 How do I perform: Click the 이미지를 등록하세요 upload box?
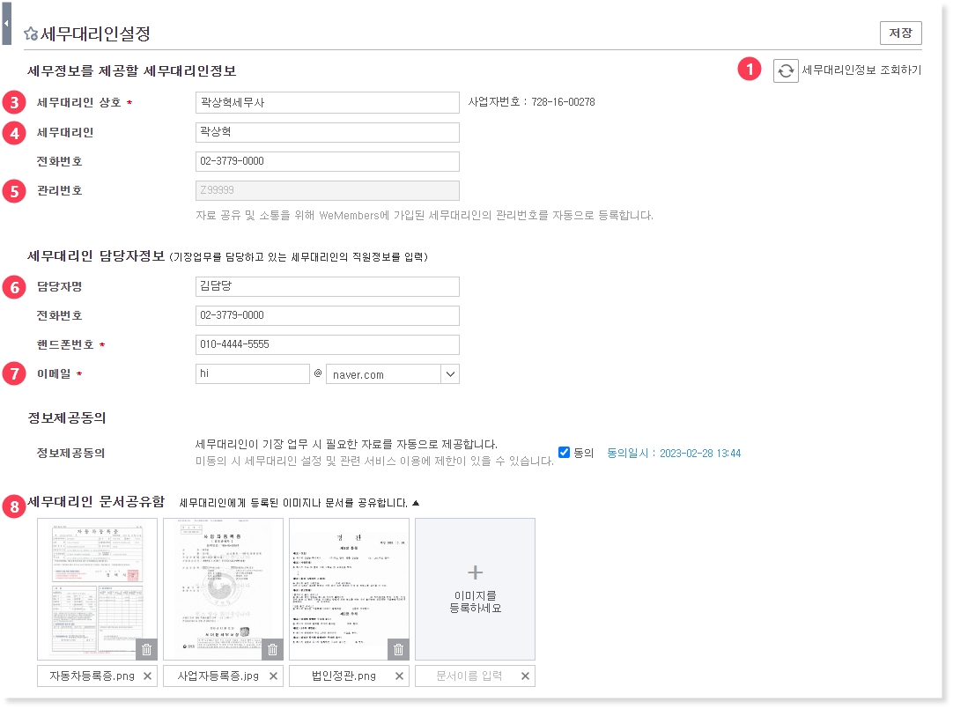click(475, 588)
